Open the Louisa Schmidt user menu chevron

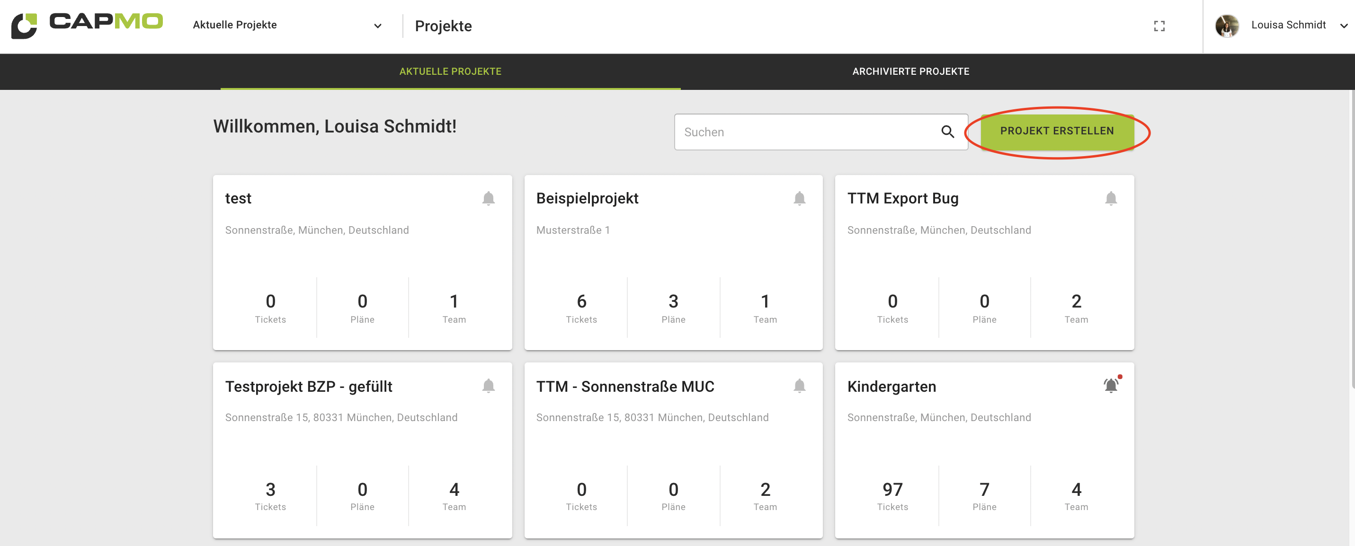1344,26
